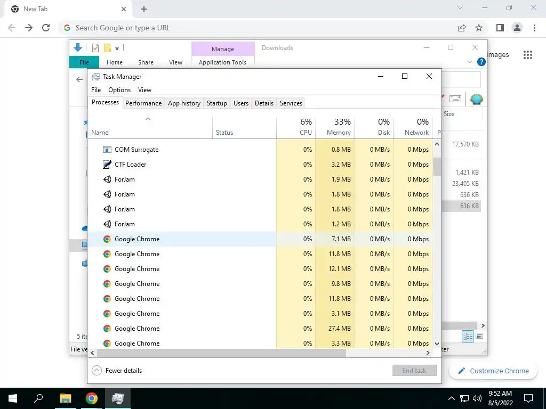The height and width of the screenshot is (409, 546).
Task: Open Explorer quick access toolbar dropdown
Action: tap(117, 48)
